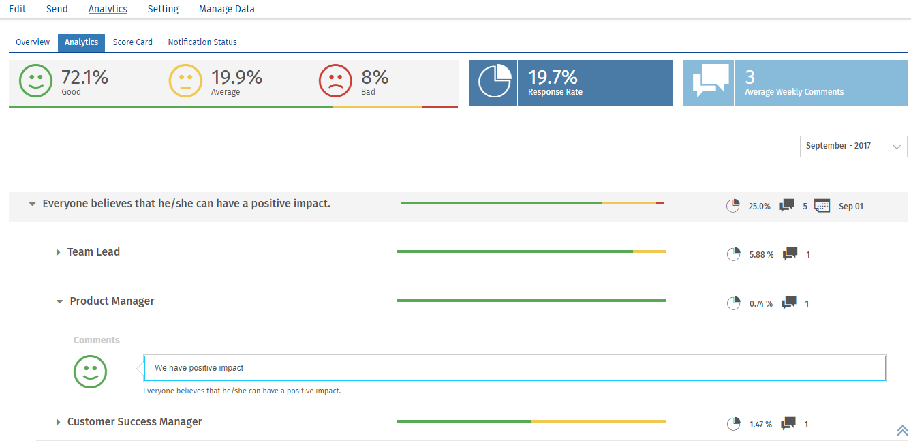Click the 1.47 % Customer Success percentage

(x=760, y=425)
